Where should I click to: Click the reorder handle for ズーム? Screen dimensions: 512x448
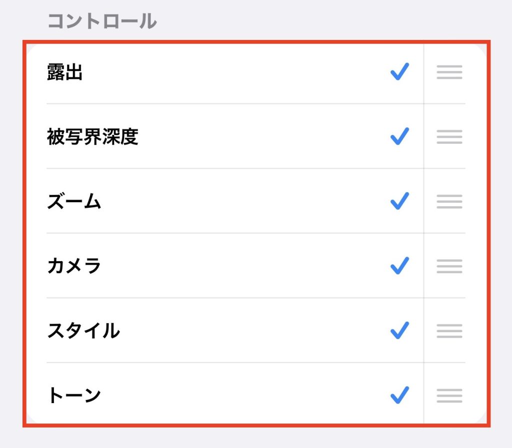[x=449, y=201]
